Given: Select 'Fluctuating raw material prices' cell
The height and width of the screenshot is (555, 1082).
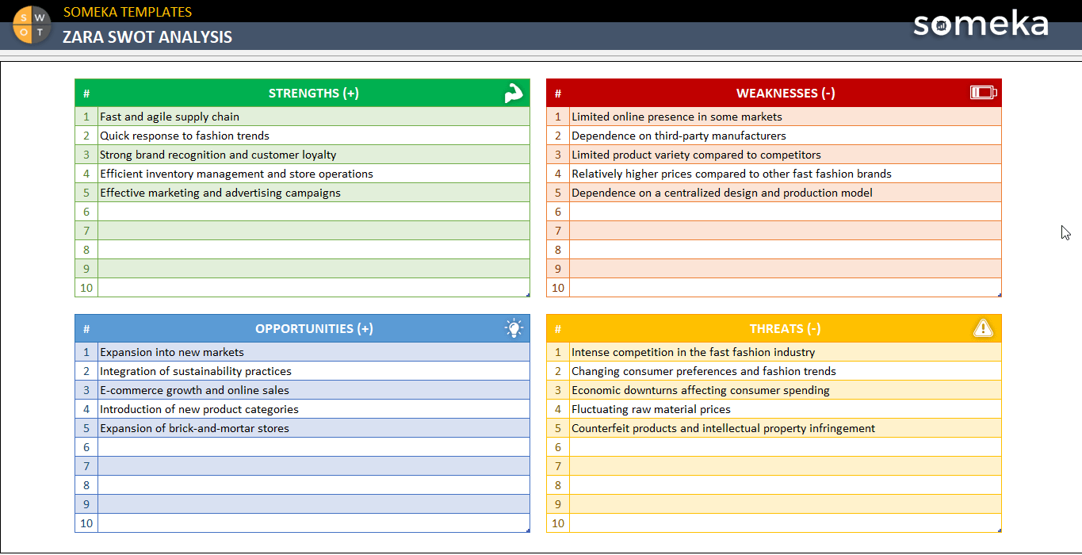Looking at the screenshot, I should (x=786, y=409).
